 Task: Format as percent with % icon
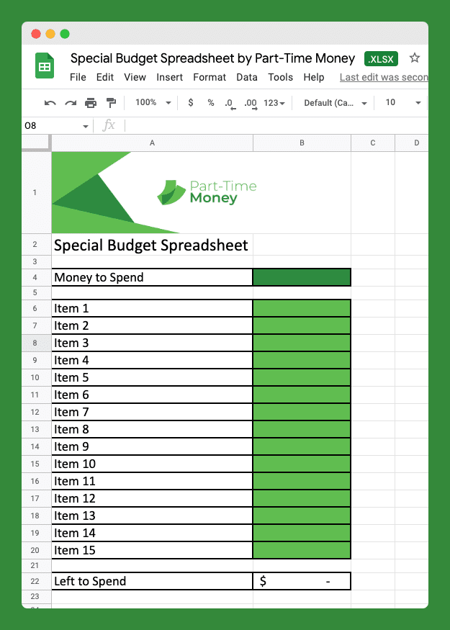(x=210, y=103)
